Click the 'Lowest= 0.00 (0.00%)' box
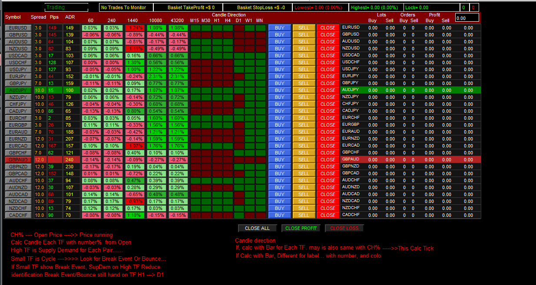Viewport: 536px width, 285px height. 321,7
